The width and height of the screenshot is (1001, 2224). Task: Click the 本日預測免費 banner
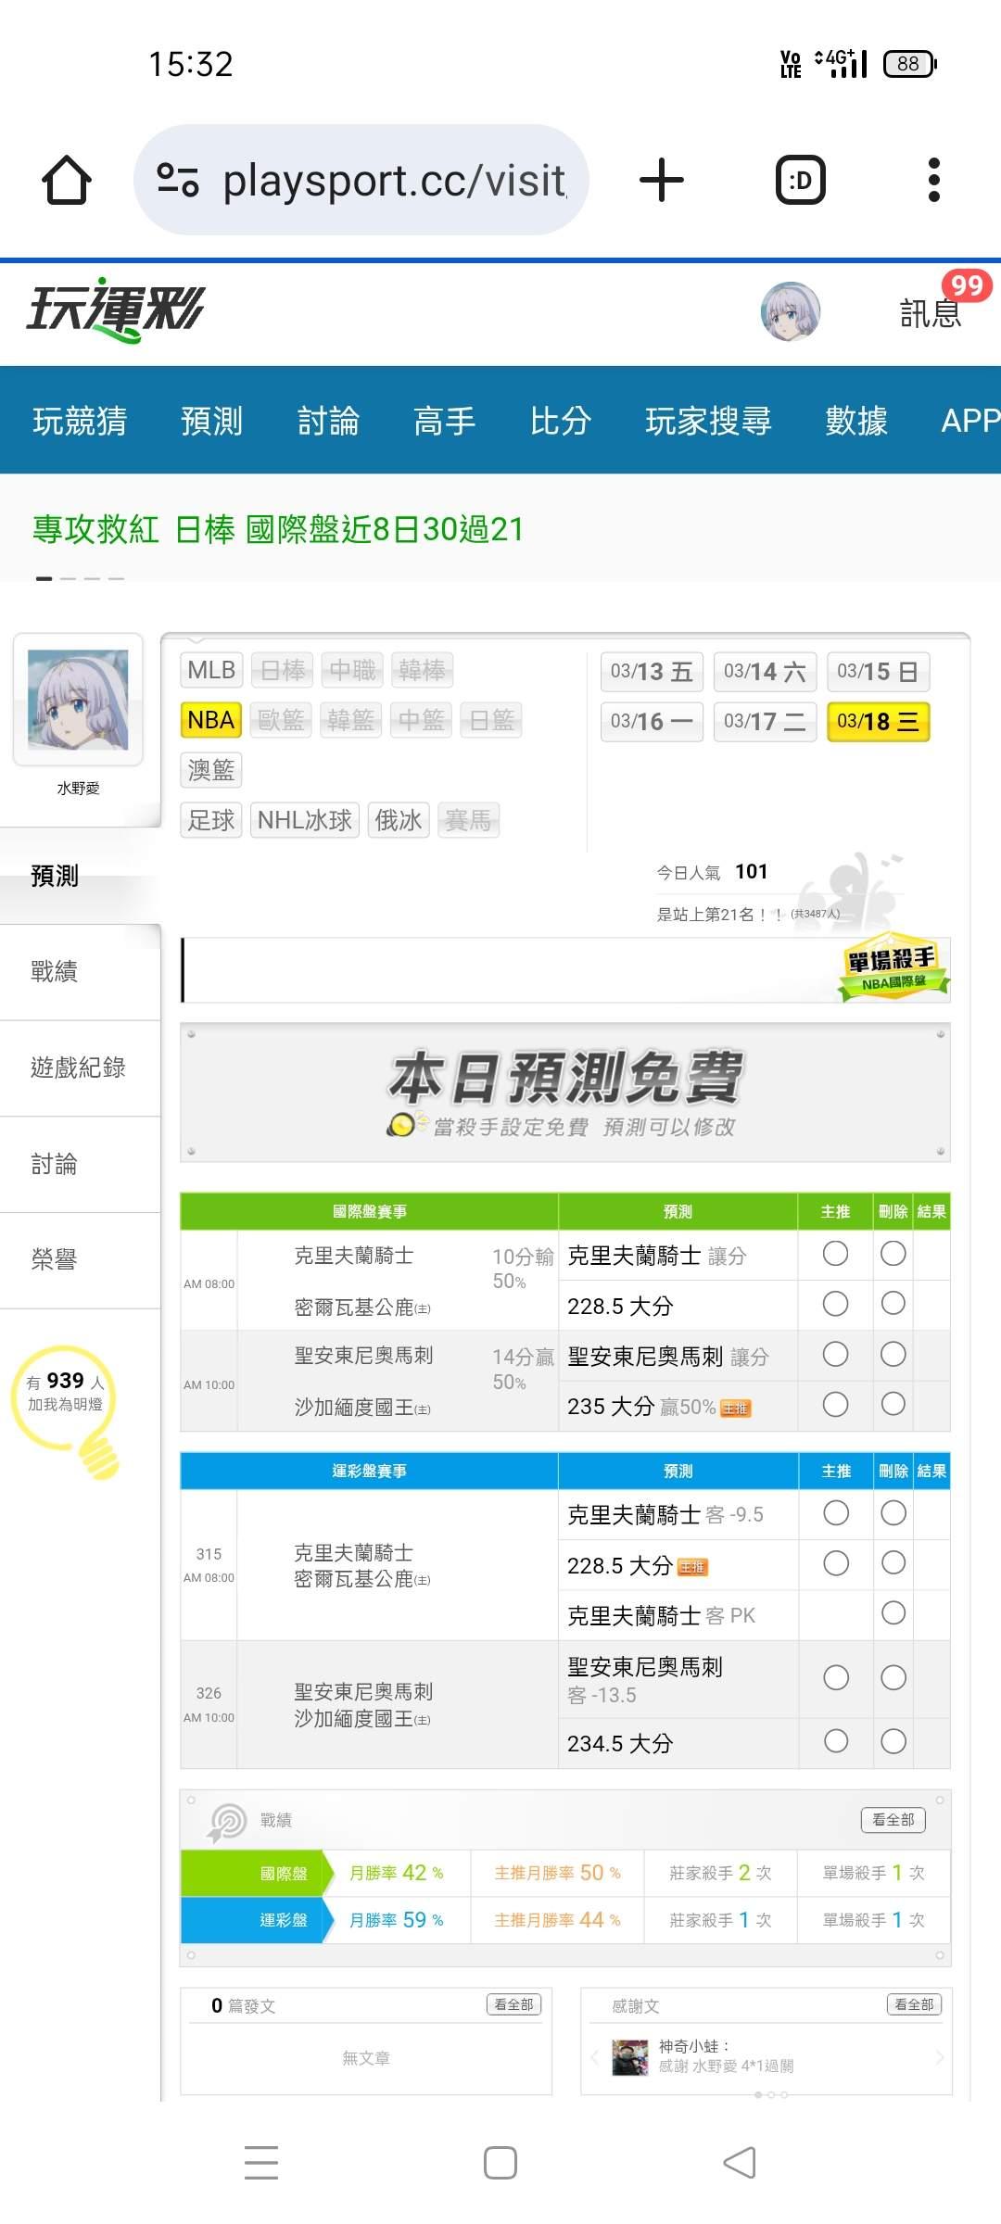click(565, 1093)
